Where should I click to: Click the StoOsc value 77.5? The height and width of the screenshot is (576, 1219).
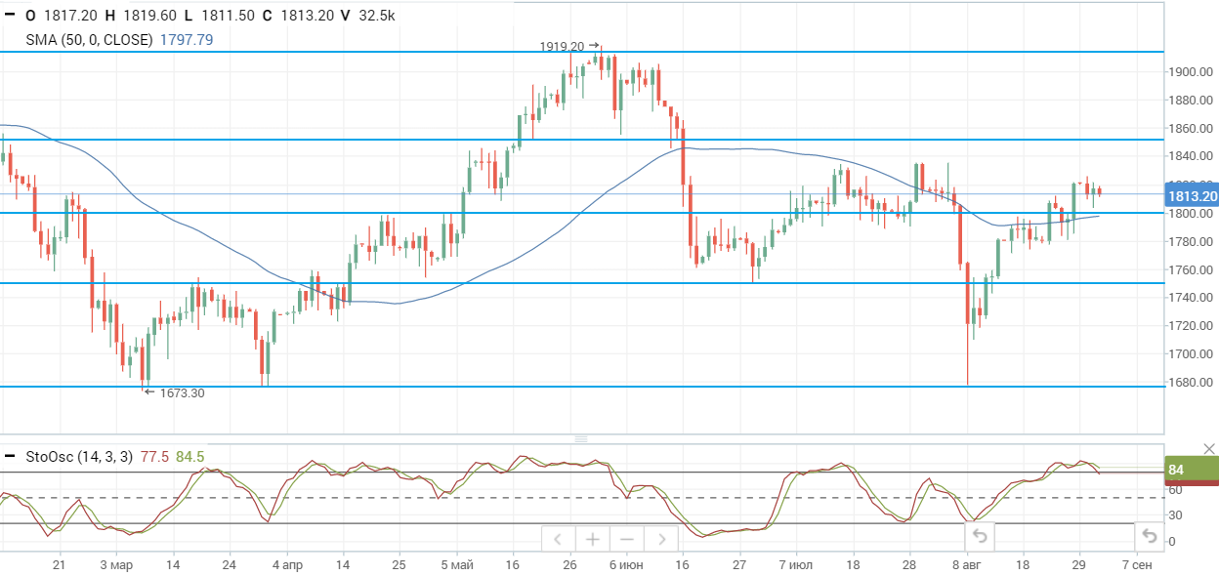pyautogui.click(x=155, y=456)
